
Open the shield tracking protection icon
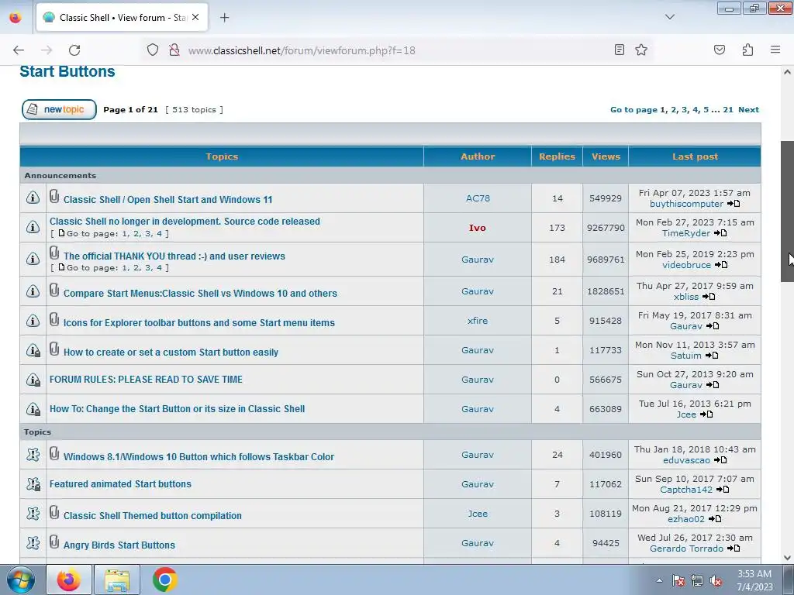pos(153,50)
